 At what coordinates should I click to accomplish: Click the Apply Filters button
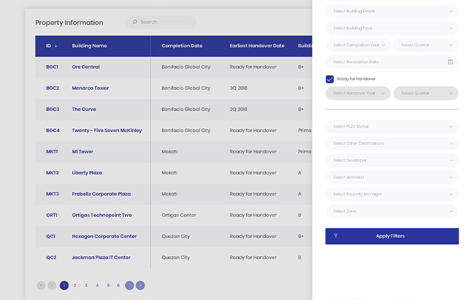392,236
